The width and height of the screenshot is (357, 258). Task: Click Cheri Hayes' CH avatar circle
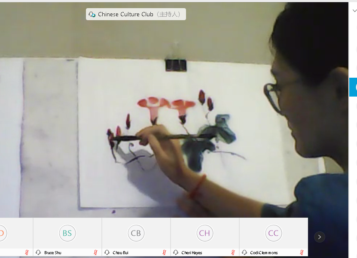204,233
